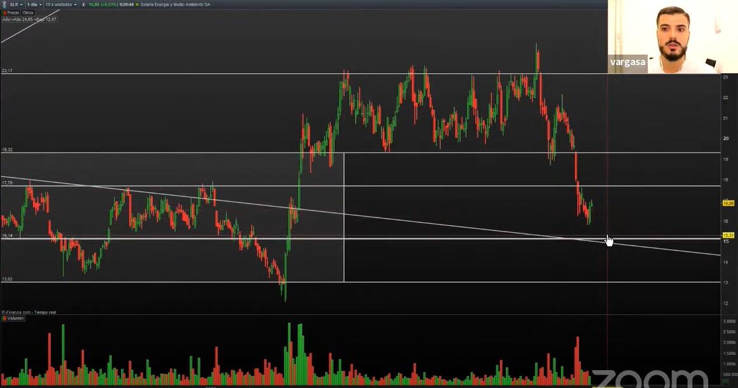Click the 19,32 horizontal line label
The image size is (738, 388).
coord(6,149)
